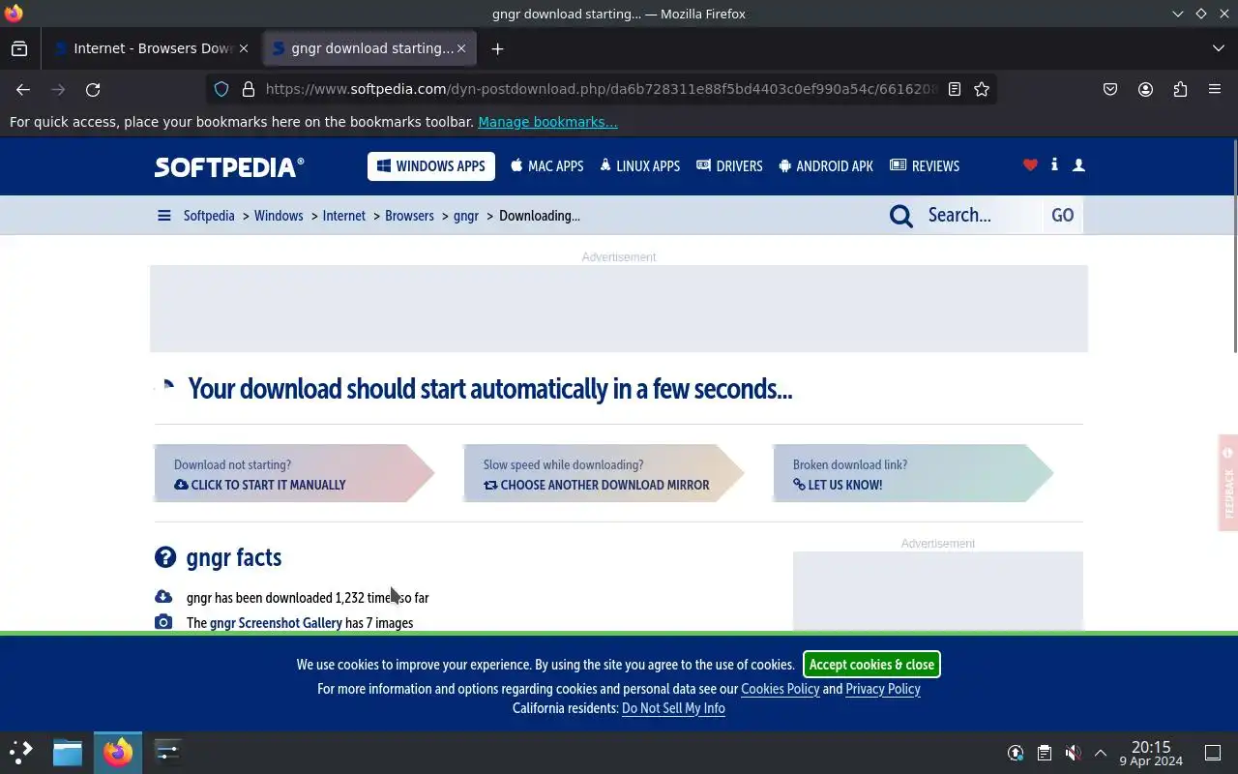Click the Windows breadcrumb link
The height and width of the screenshot is (774, 1238).
[x=279, y=216]
